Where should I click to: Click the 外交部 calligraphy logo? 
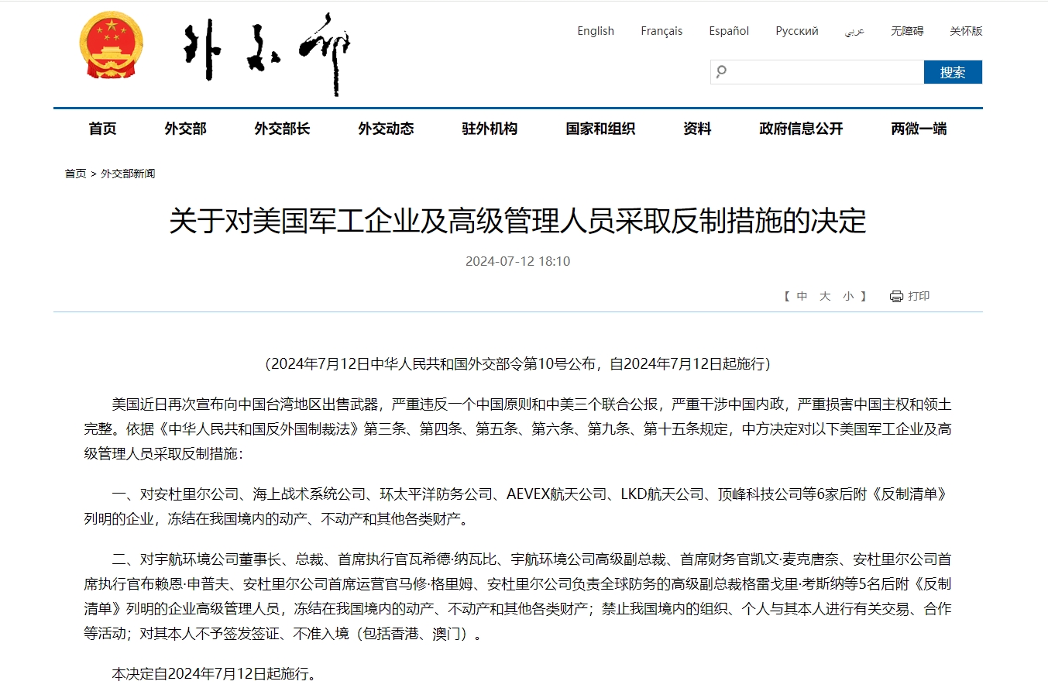point(266,53)
